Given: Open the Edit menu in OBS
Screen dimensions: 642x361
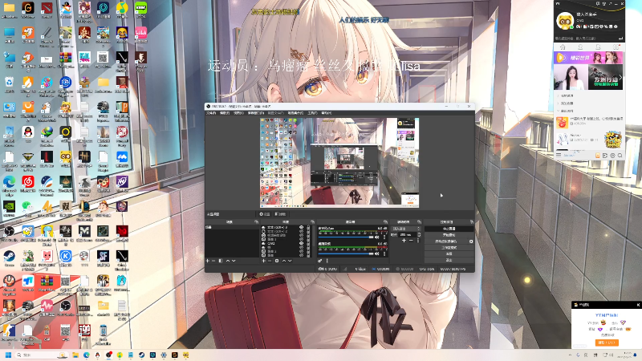Looking at the screenshot, I should [225, 112].
